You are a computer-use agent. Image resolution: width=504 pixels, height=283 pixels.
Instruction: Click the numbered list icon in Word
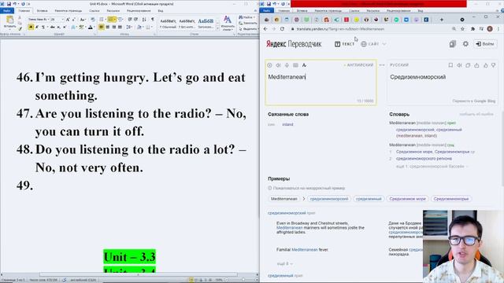(x=111, y=20)
